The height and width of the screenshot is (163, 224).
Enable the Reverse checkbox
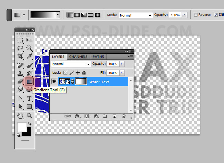click(x=196, y=15)
